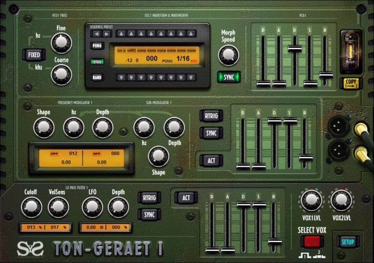Click the Morph Speed knob
Screen dimensions: 374x263
tap(228, 55)
